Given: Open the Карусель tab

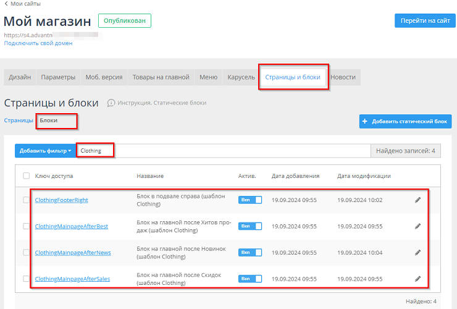Looking at the screenshot, I should pos(240,77).
